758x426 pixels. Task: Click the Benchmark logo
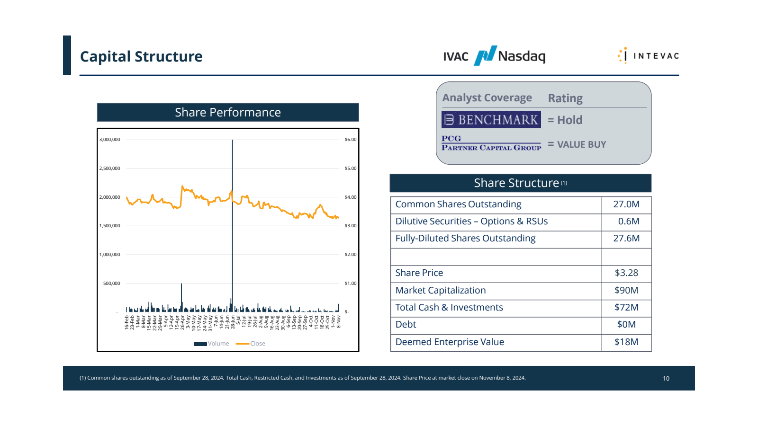(491, 120)
